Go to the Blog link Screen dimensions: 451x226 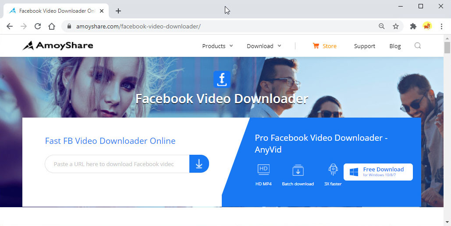(x=395, y=46)
